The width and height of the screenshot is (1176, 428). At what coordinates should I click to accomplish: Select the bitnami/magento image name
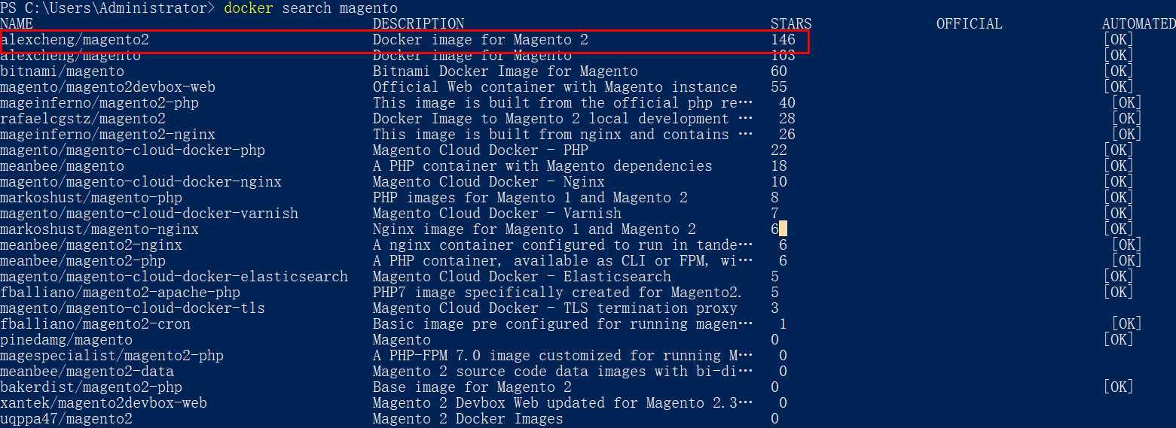click(62, 71)
